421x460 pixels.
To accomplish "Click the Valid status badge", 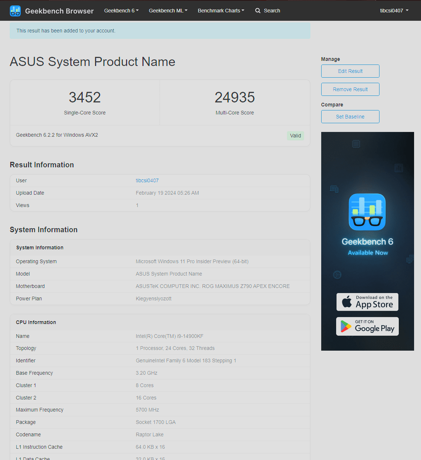I will pyautogui.click(x=295, y=136).
